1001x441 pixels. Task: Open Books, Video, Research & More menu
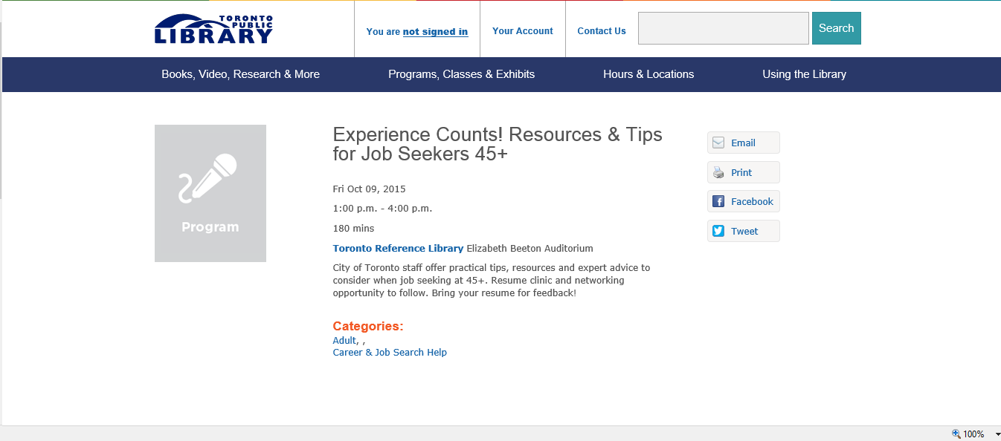click(x=240, y=74)
